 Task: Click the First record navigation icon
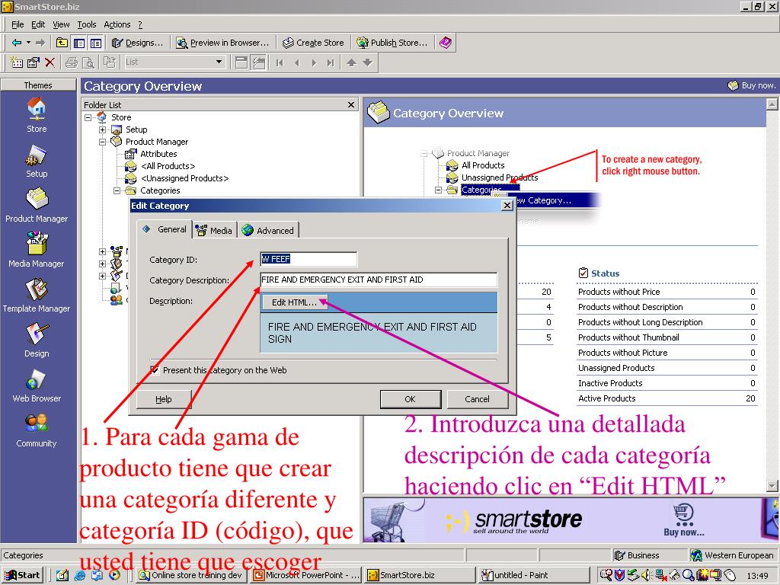tap(280, 62)
